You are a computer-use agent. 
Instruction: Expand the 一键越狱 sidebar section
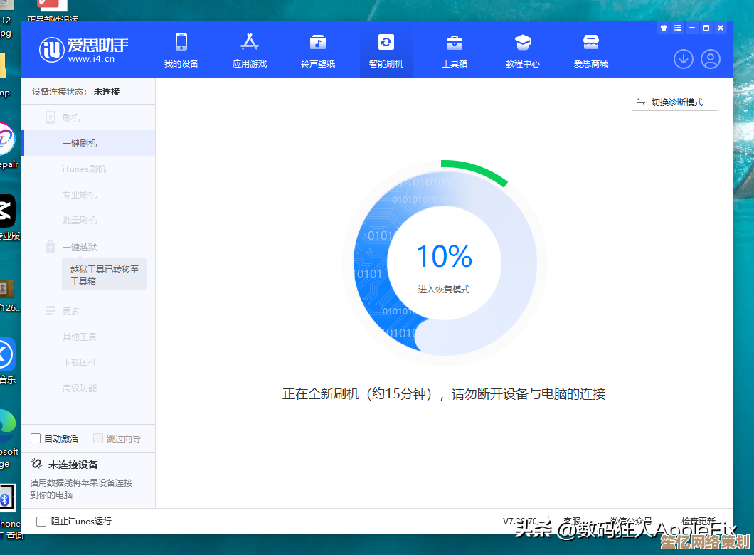pyautogui.click(x=79, y=247)
